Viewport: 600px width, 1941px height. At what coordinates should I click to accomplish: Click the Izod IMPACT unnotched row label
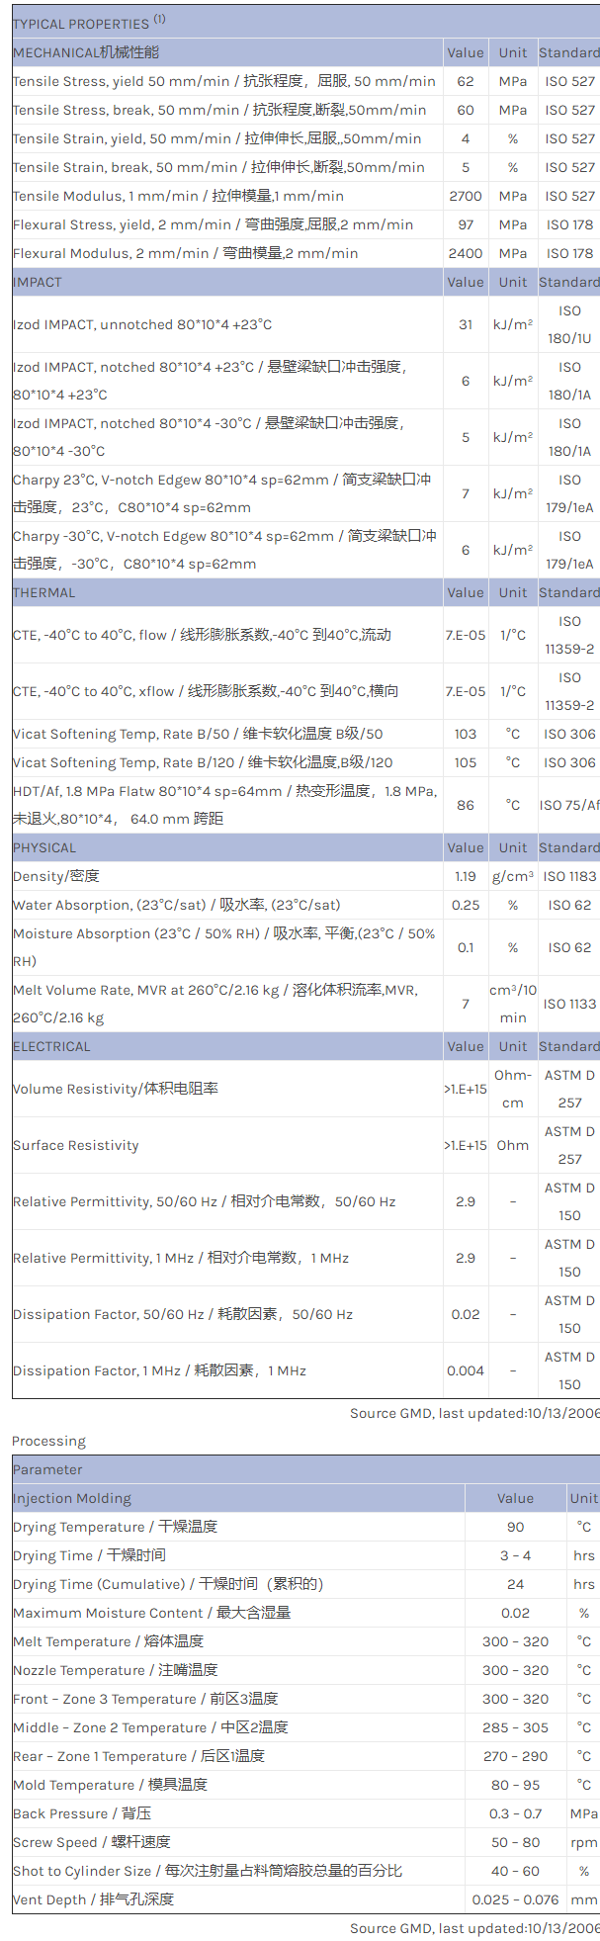(142, 324)
